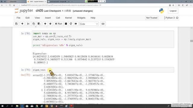Viewport: 193px width, 108px height.
Task: Share this page from the browser toolbar
Action: tap(187, 5)
